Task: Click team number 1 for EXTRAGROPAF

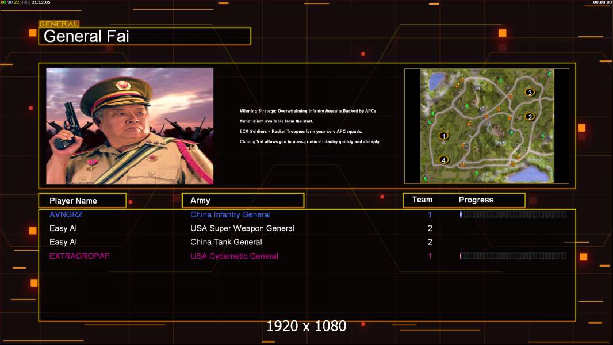Action: click(430, 256)
